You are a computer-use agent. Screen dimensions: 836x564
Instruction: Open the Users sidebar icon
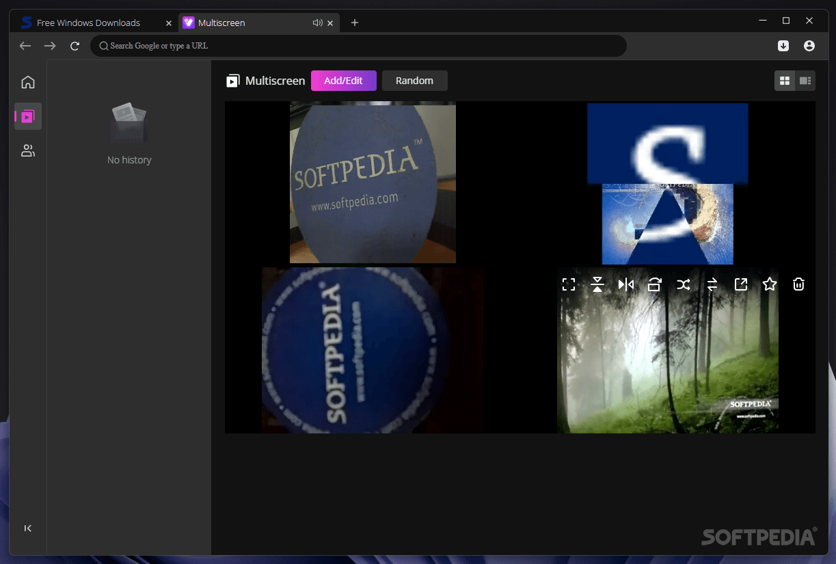(28, 150)
